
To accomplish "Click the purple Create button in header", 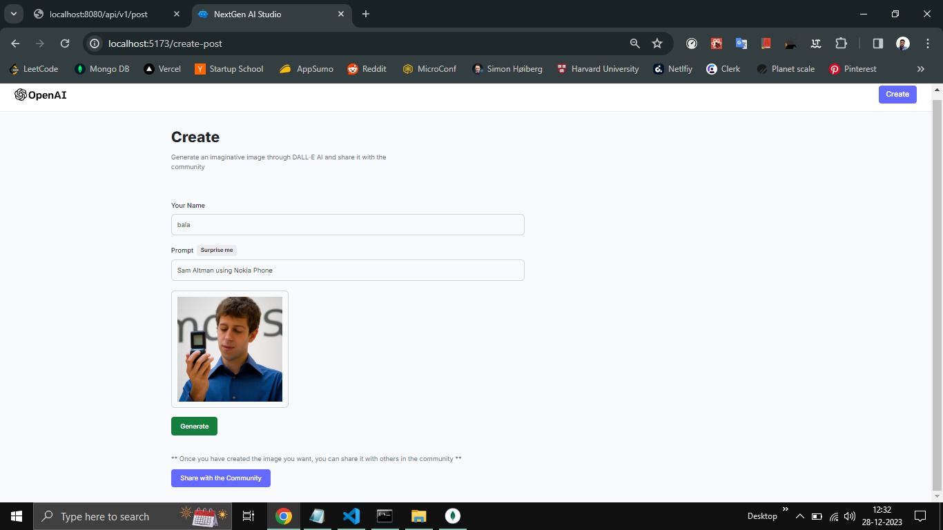I will [897, 94].
